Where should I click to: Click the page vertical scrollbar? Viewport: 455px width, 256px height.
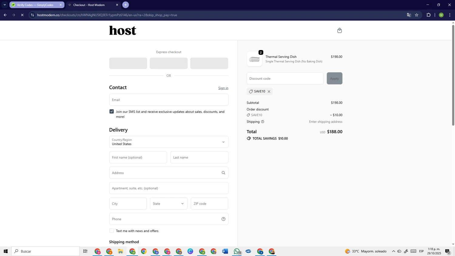[453, 75]
